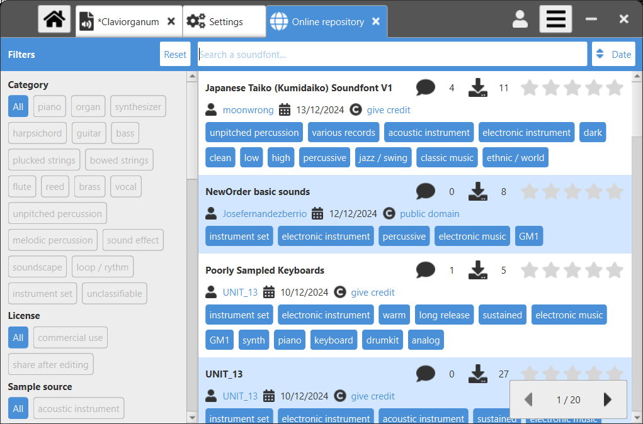Click download icon for NewOrder basic sounds

click(x=478, y=191)
